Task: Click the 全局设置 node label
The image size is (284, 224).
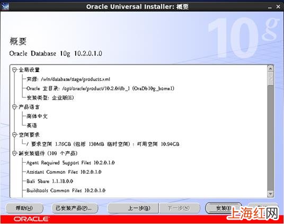Action: [x=29, y=70]
